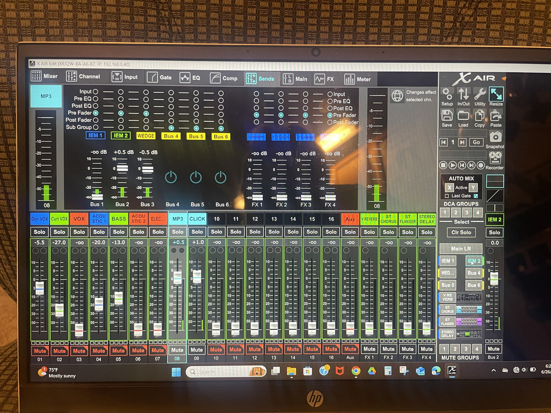Select Sub Group radio for IEM 1

coord(96,127)
